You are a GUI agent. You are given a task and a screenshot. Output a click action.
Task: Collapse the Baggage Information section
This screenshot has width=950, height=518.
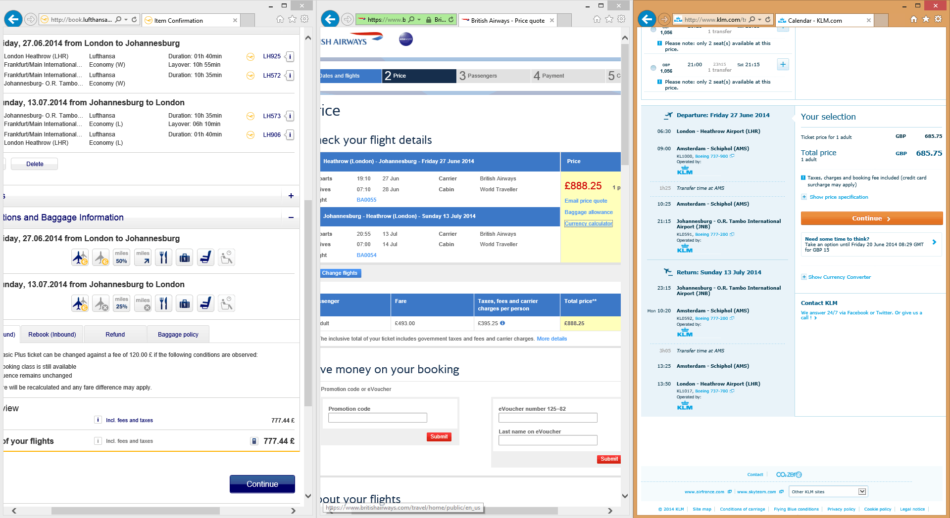pos(291,217)
